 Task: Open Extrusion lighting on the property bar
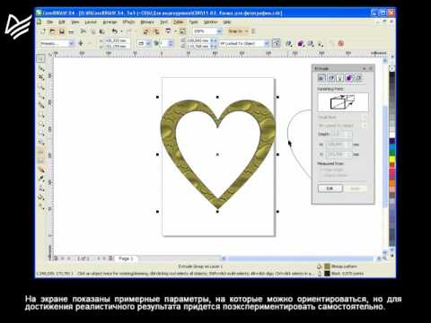(321, 44)
